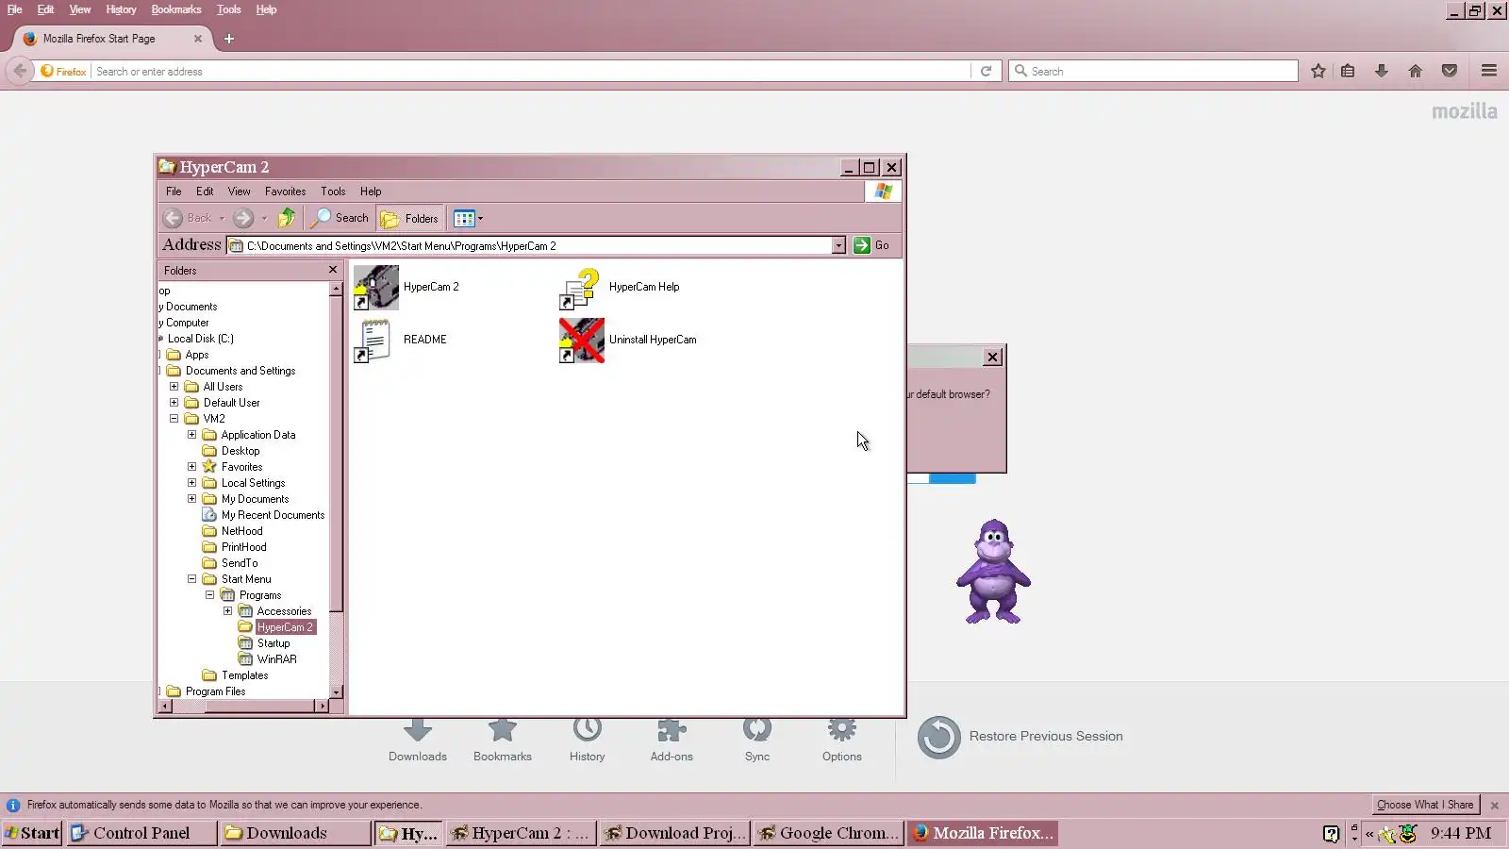Open the HyperCam Help shortcut icon
The height and width of the screenshot is (849, 1509).
581,288
